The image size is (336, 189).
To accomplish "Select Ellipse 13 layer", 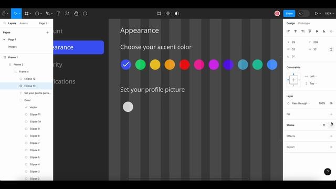I will coord(27,86).
